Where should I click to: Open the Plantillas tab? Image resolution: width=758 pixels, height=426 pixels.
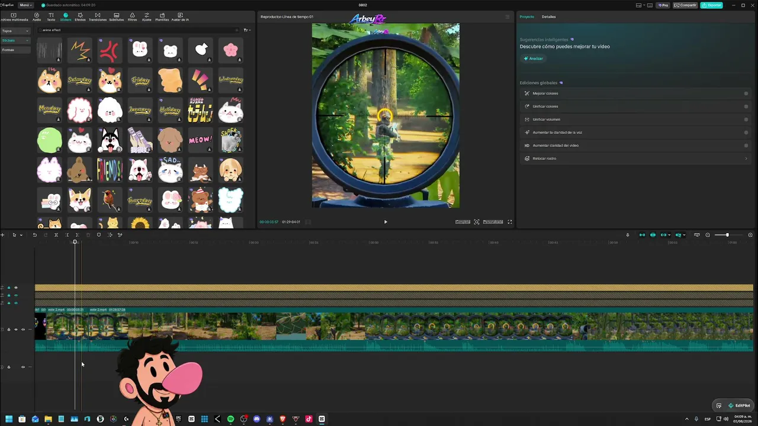(x=162, y=17)
